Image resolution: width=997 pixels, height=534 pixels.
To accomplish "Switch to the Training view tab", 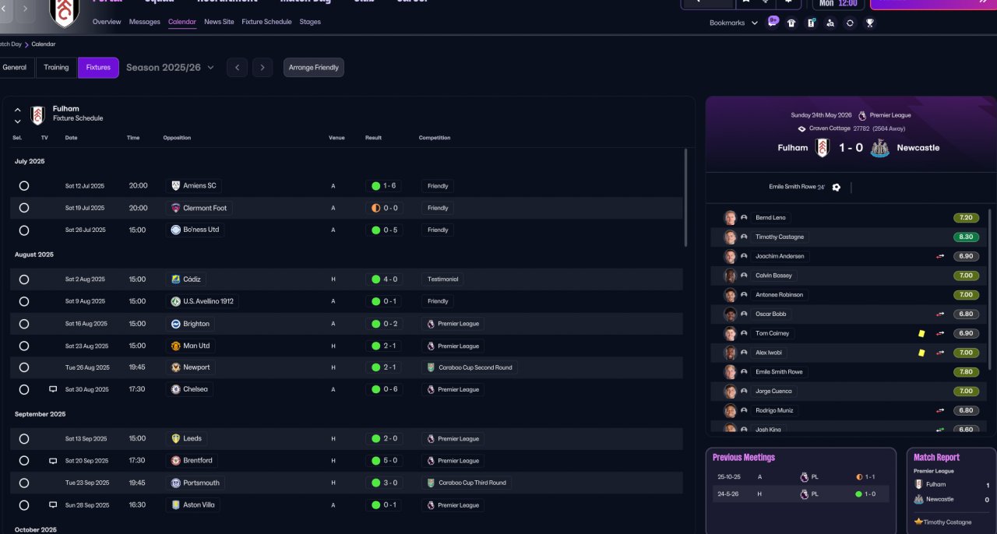I will click(56, 68).
